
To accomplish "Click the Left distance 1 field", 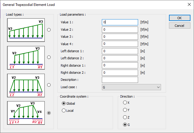I will [x=120, y=51].
